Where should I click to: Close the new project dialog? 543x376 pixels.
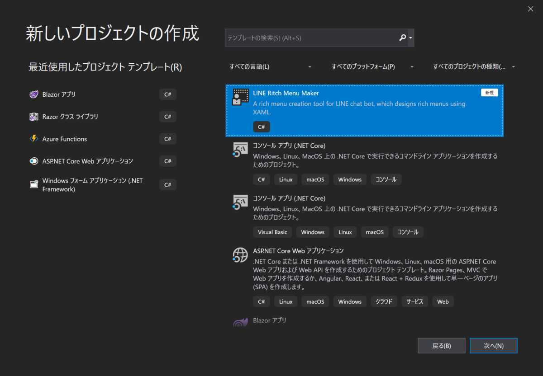[530, 9]
